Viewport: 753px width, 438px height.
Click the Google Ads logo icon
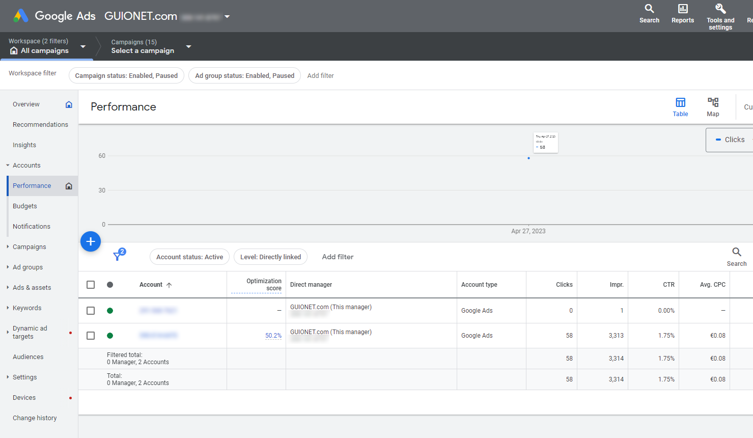pos(21,16)
